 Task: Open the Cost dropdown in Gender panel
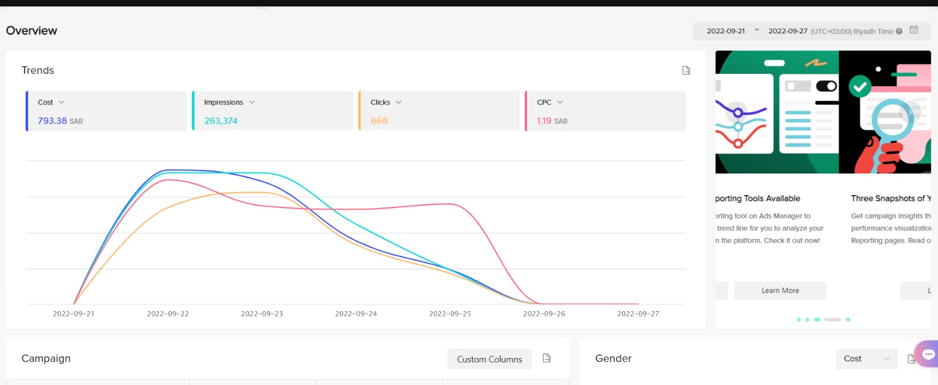coord(866,359)
